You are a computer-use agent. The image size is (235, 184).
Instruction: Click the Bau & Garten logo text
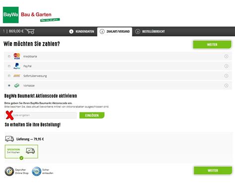(x=36, y=14)
